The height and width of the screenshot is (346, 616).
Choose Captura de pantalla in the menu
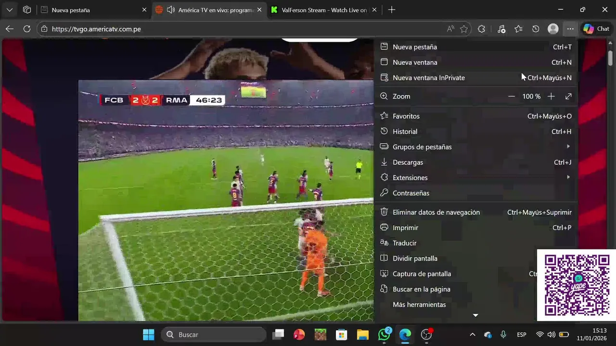pyautogui.click(x=457, y=273)
